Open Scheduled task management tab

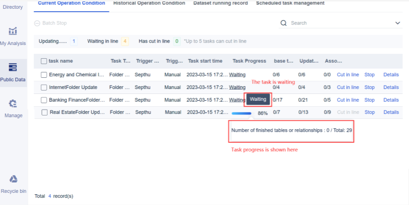pos(290,3)
